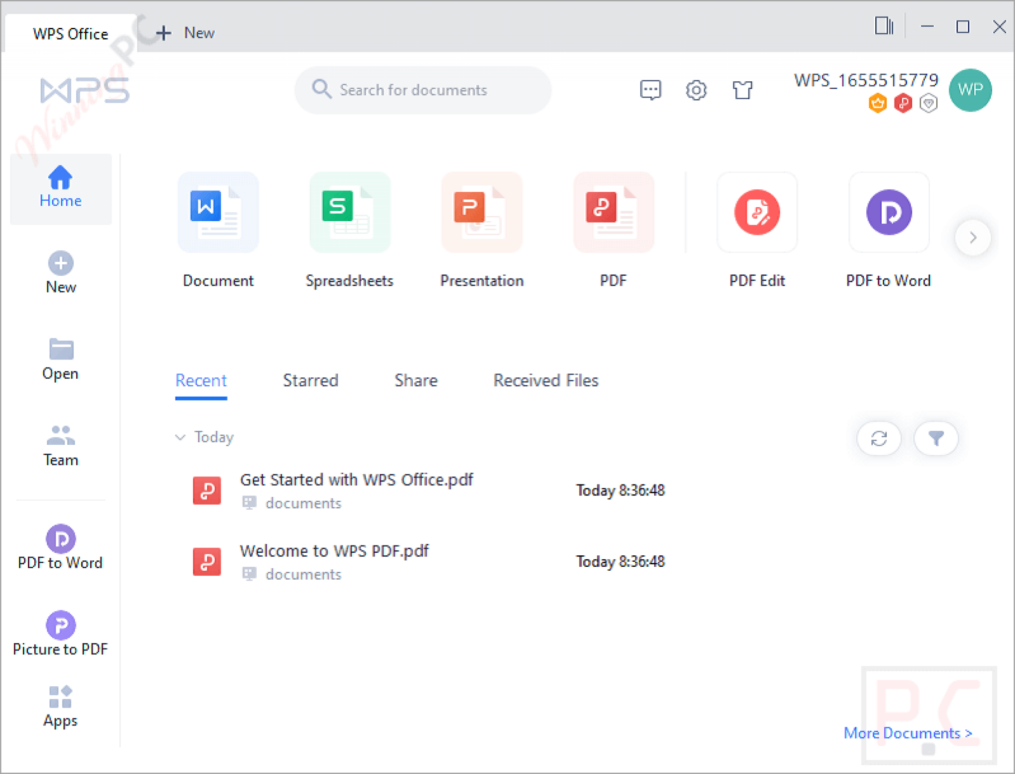The height and width of the screenshot is (774, 1015).
Task: Open More Documents link
Action: [907, 733]
